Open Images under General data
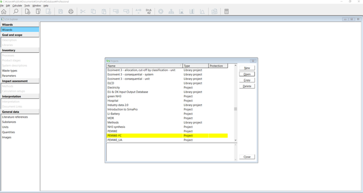The image size is (363, 193). tap(6, 137)
